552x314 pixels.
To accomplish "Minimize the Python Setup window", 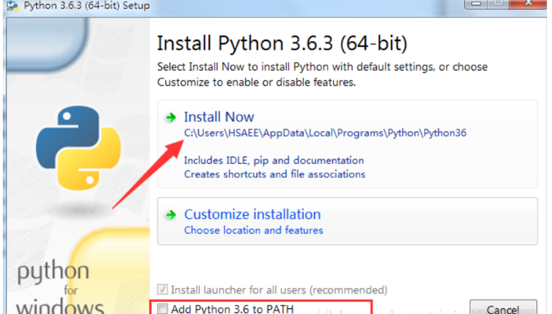I will point(476,4).
